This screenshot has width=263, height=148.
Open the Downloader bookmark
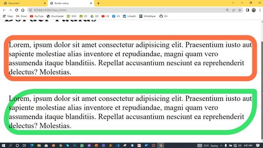[x=55, y=16]
